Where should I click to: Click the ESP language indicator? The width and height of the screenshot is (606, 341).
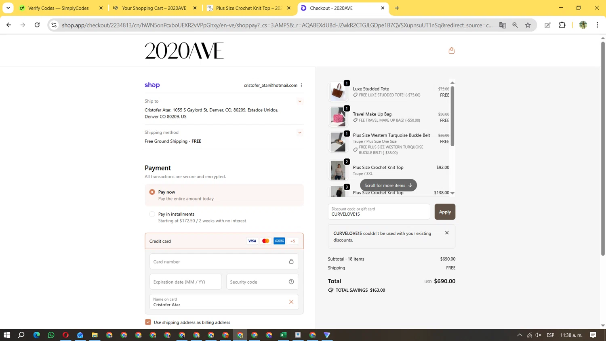(550, 335)
